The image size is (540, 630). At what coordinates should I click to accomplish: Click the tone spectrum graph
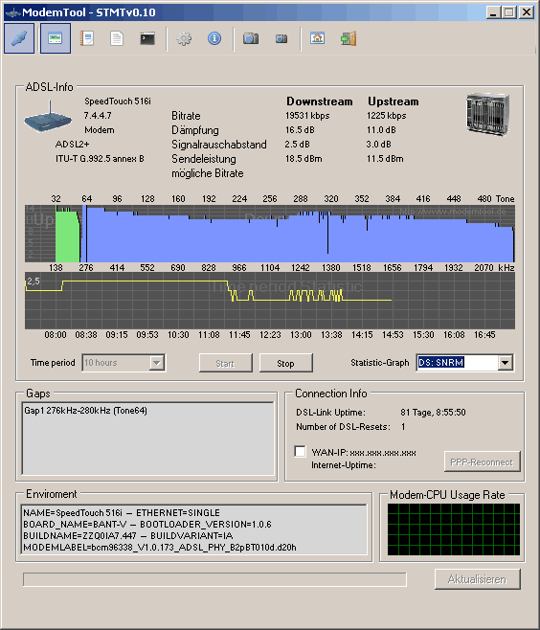270,234
